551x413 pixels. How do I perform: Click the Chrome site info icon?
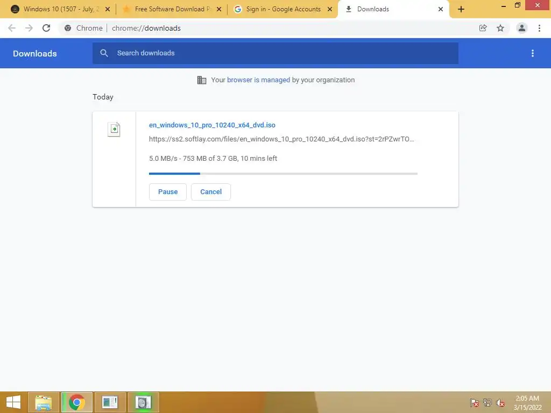coord(68,28)
